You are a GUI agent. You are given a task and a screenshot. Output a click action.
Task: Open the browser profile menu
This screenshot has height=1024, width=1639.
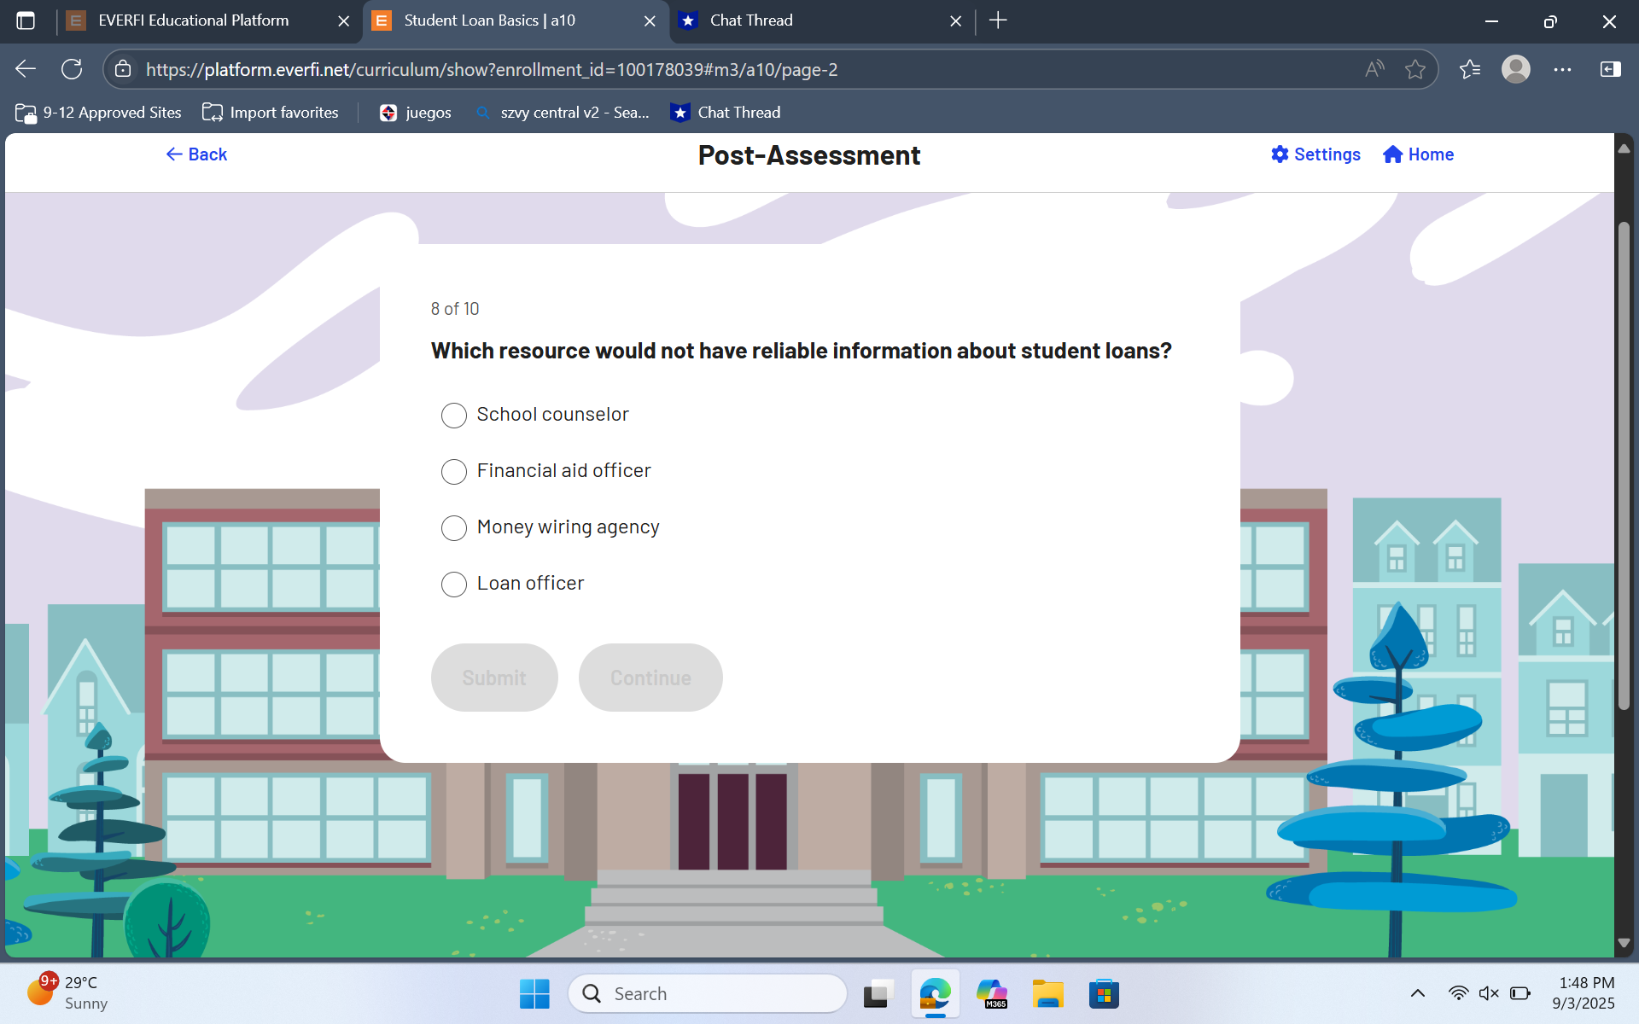pyautogui.click(x=1516, y=69)
